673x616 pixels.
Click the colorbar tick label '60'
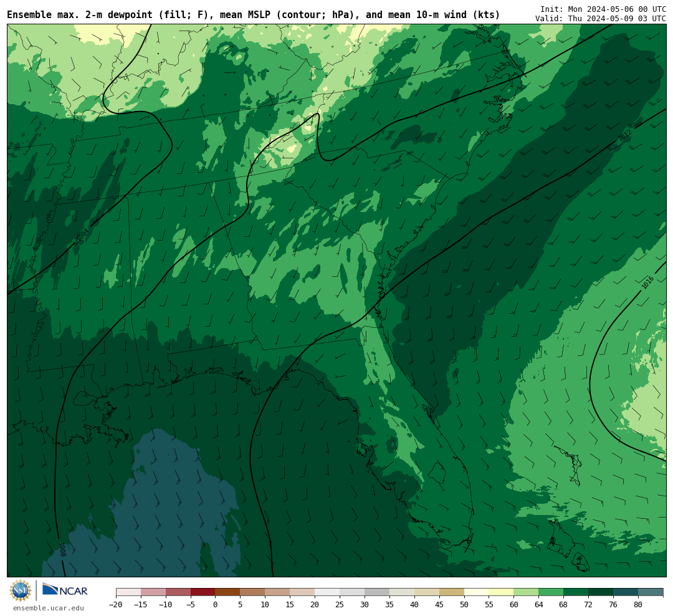pos(514,604)
